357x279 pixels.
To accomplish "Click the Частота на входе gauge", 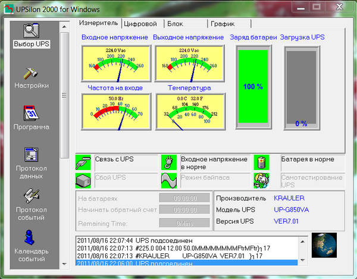I will [x=116, y=111].
